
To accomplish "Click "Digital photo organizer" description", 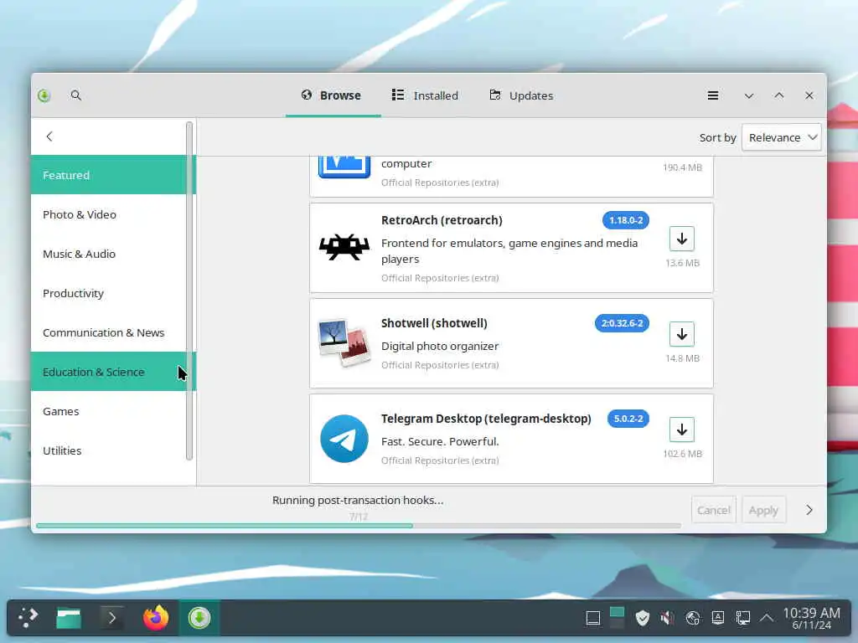I will click(x=439, y=346).
